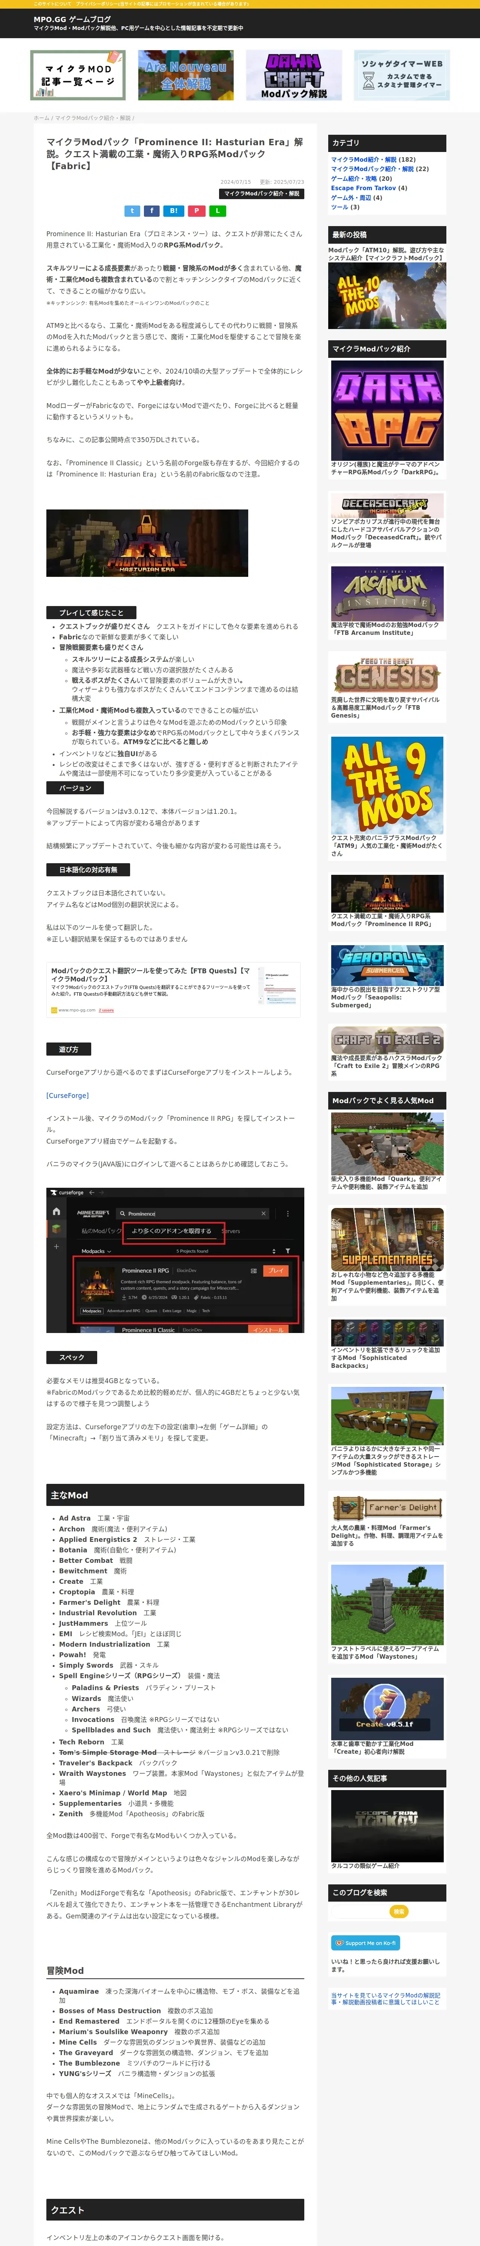Open the FTB Arcanum Institute thumbnail
480x2246 pixels.
pos(388,594)
